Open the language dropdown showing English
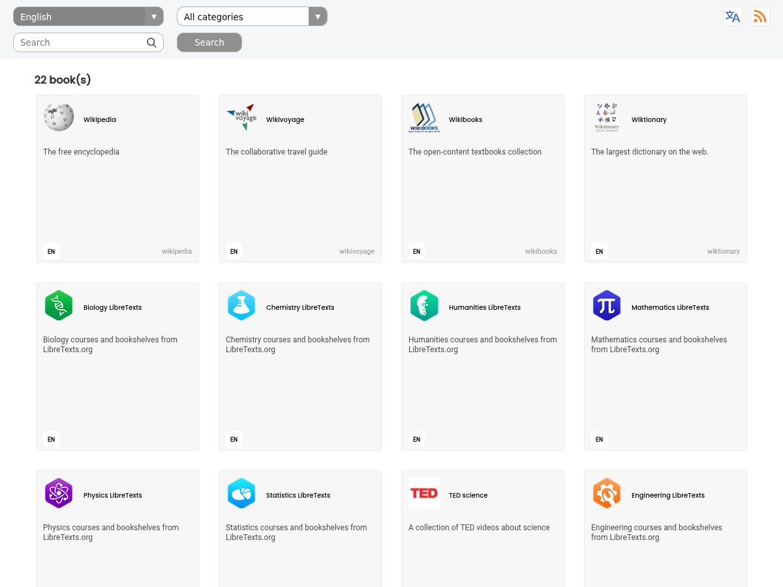Viewport: 783px width, 587px height. click(88, 16)
